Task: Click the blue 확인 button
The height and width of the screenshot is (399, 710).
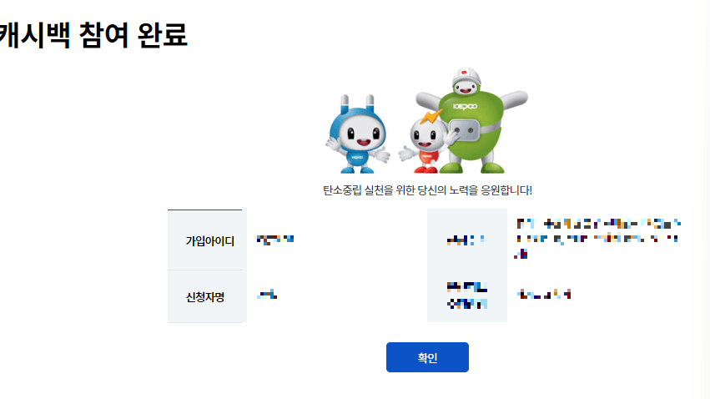Action: pyautogui.click(x=427, y=357)
